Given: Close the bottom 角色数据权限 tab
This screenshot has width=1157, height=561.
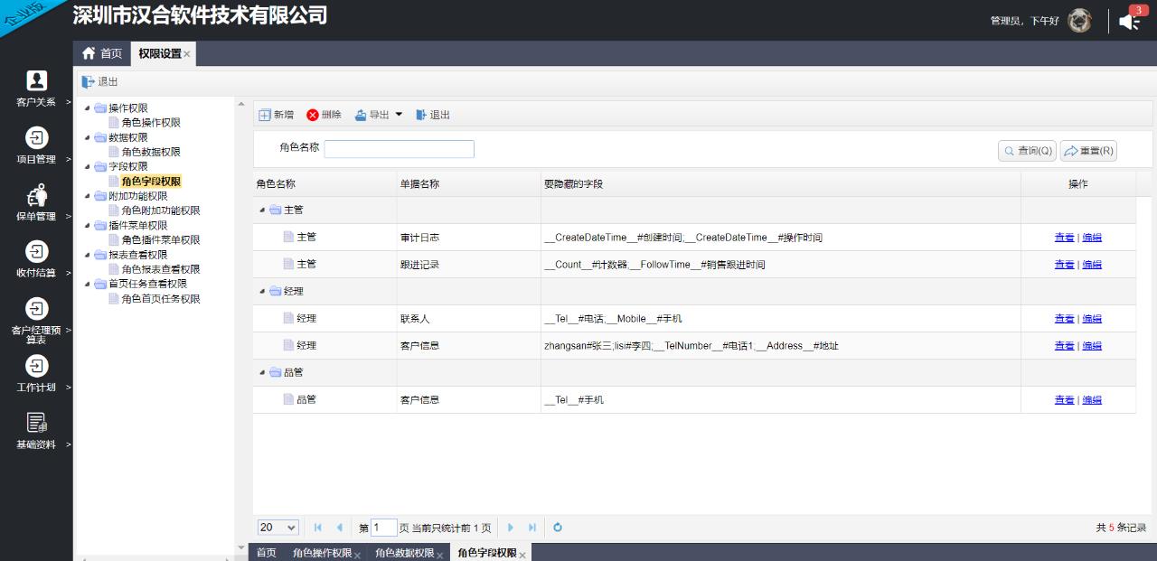Looking at the screenshot, I should (439, 555).
